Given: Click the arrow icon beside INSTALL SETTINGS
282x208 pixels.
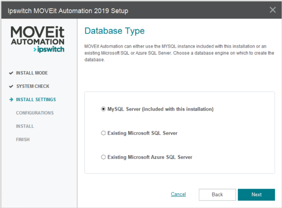Looking at the screenshot, I should coord(11,100).
